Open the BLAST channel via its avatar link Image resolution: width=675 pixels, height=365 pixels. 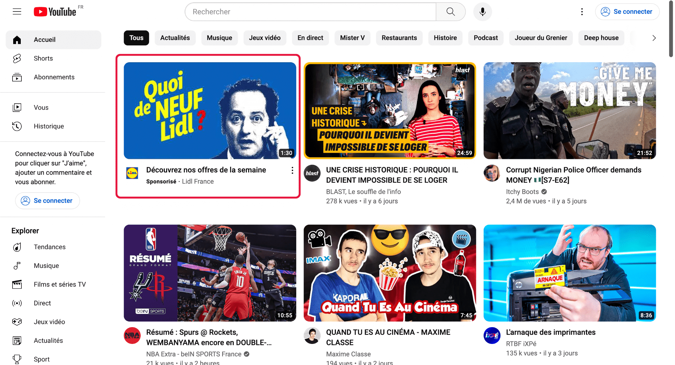tap(312, 173)
